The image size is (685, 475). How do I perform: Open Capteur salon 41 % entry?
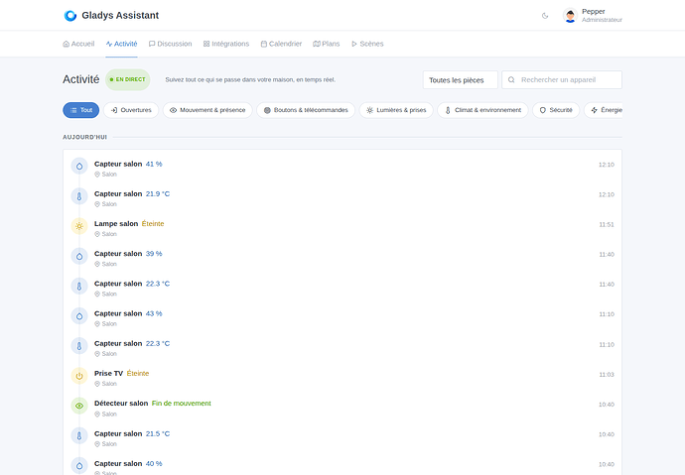coord(342,169)
